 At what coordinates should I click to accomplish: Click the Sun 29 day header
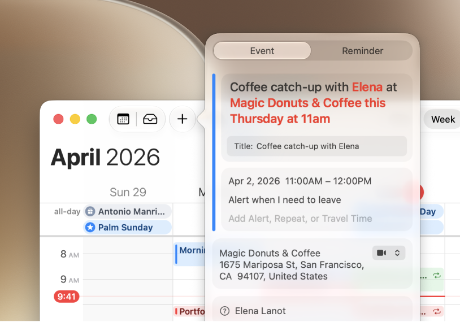click(128, 192)
